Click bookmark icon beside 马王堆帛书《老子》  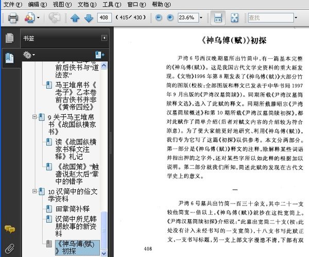coord(49,85)
